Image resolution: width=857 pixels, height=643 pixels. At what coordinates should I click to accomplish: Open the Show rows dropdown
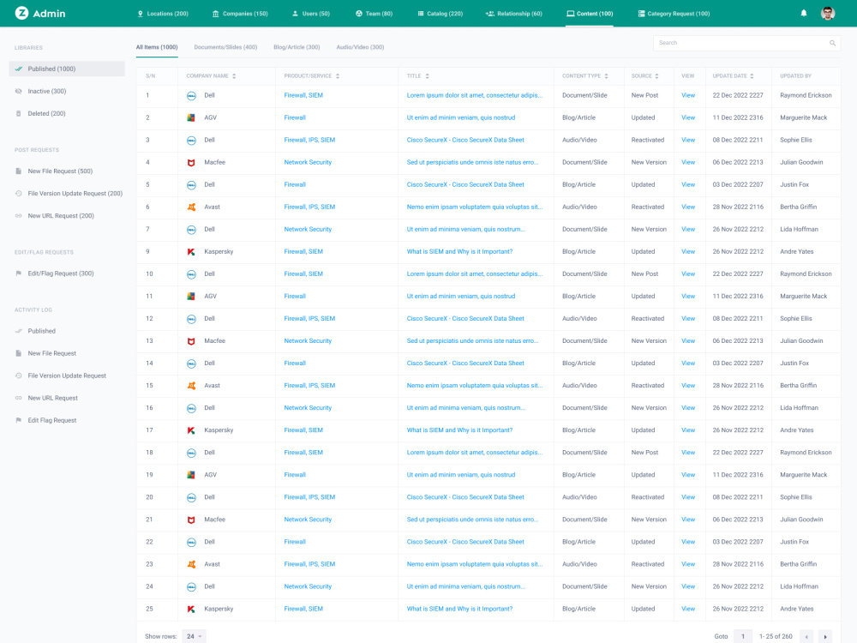coord(194,636)
